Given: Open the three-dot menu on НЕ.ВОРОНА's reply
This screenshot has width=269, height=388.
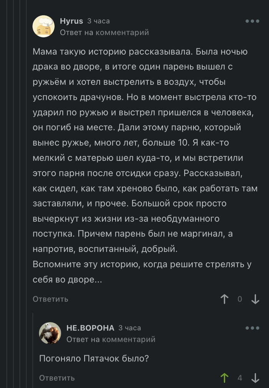Looking at the screenshot, I should [x=252, y=327].
